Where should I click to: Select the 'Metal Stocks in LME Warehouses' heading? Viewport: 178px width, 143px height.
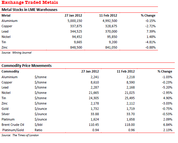point(29,9)
